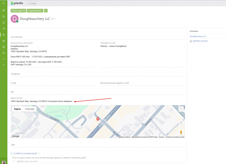The image size is (226, 164).
Task: Open the contacts people icon in the sidebar
Action: pyautogui.click(x=4, y=29)
